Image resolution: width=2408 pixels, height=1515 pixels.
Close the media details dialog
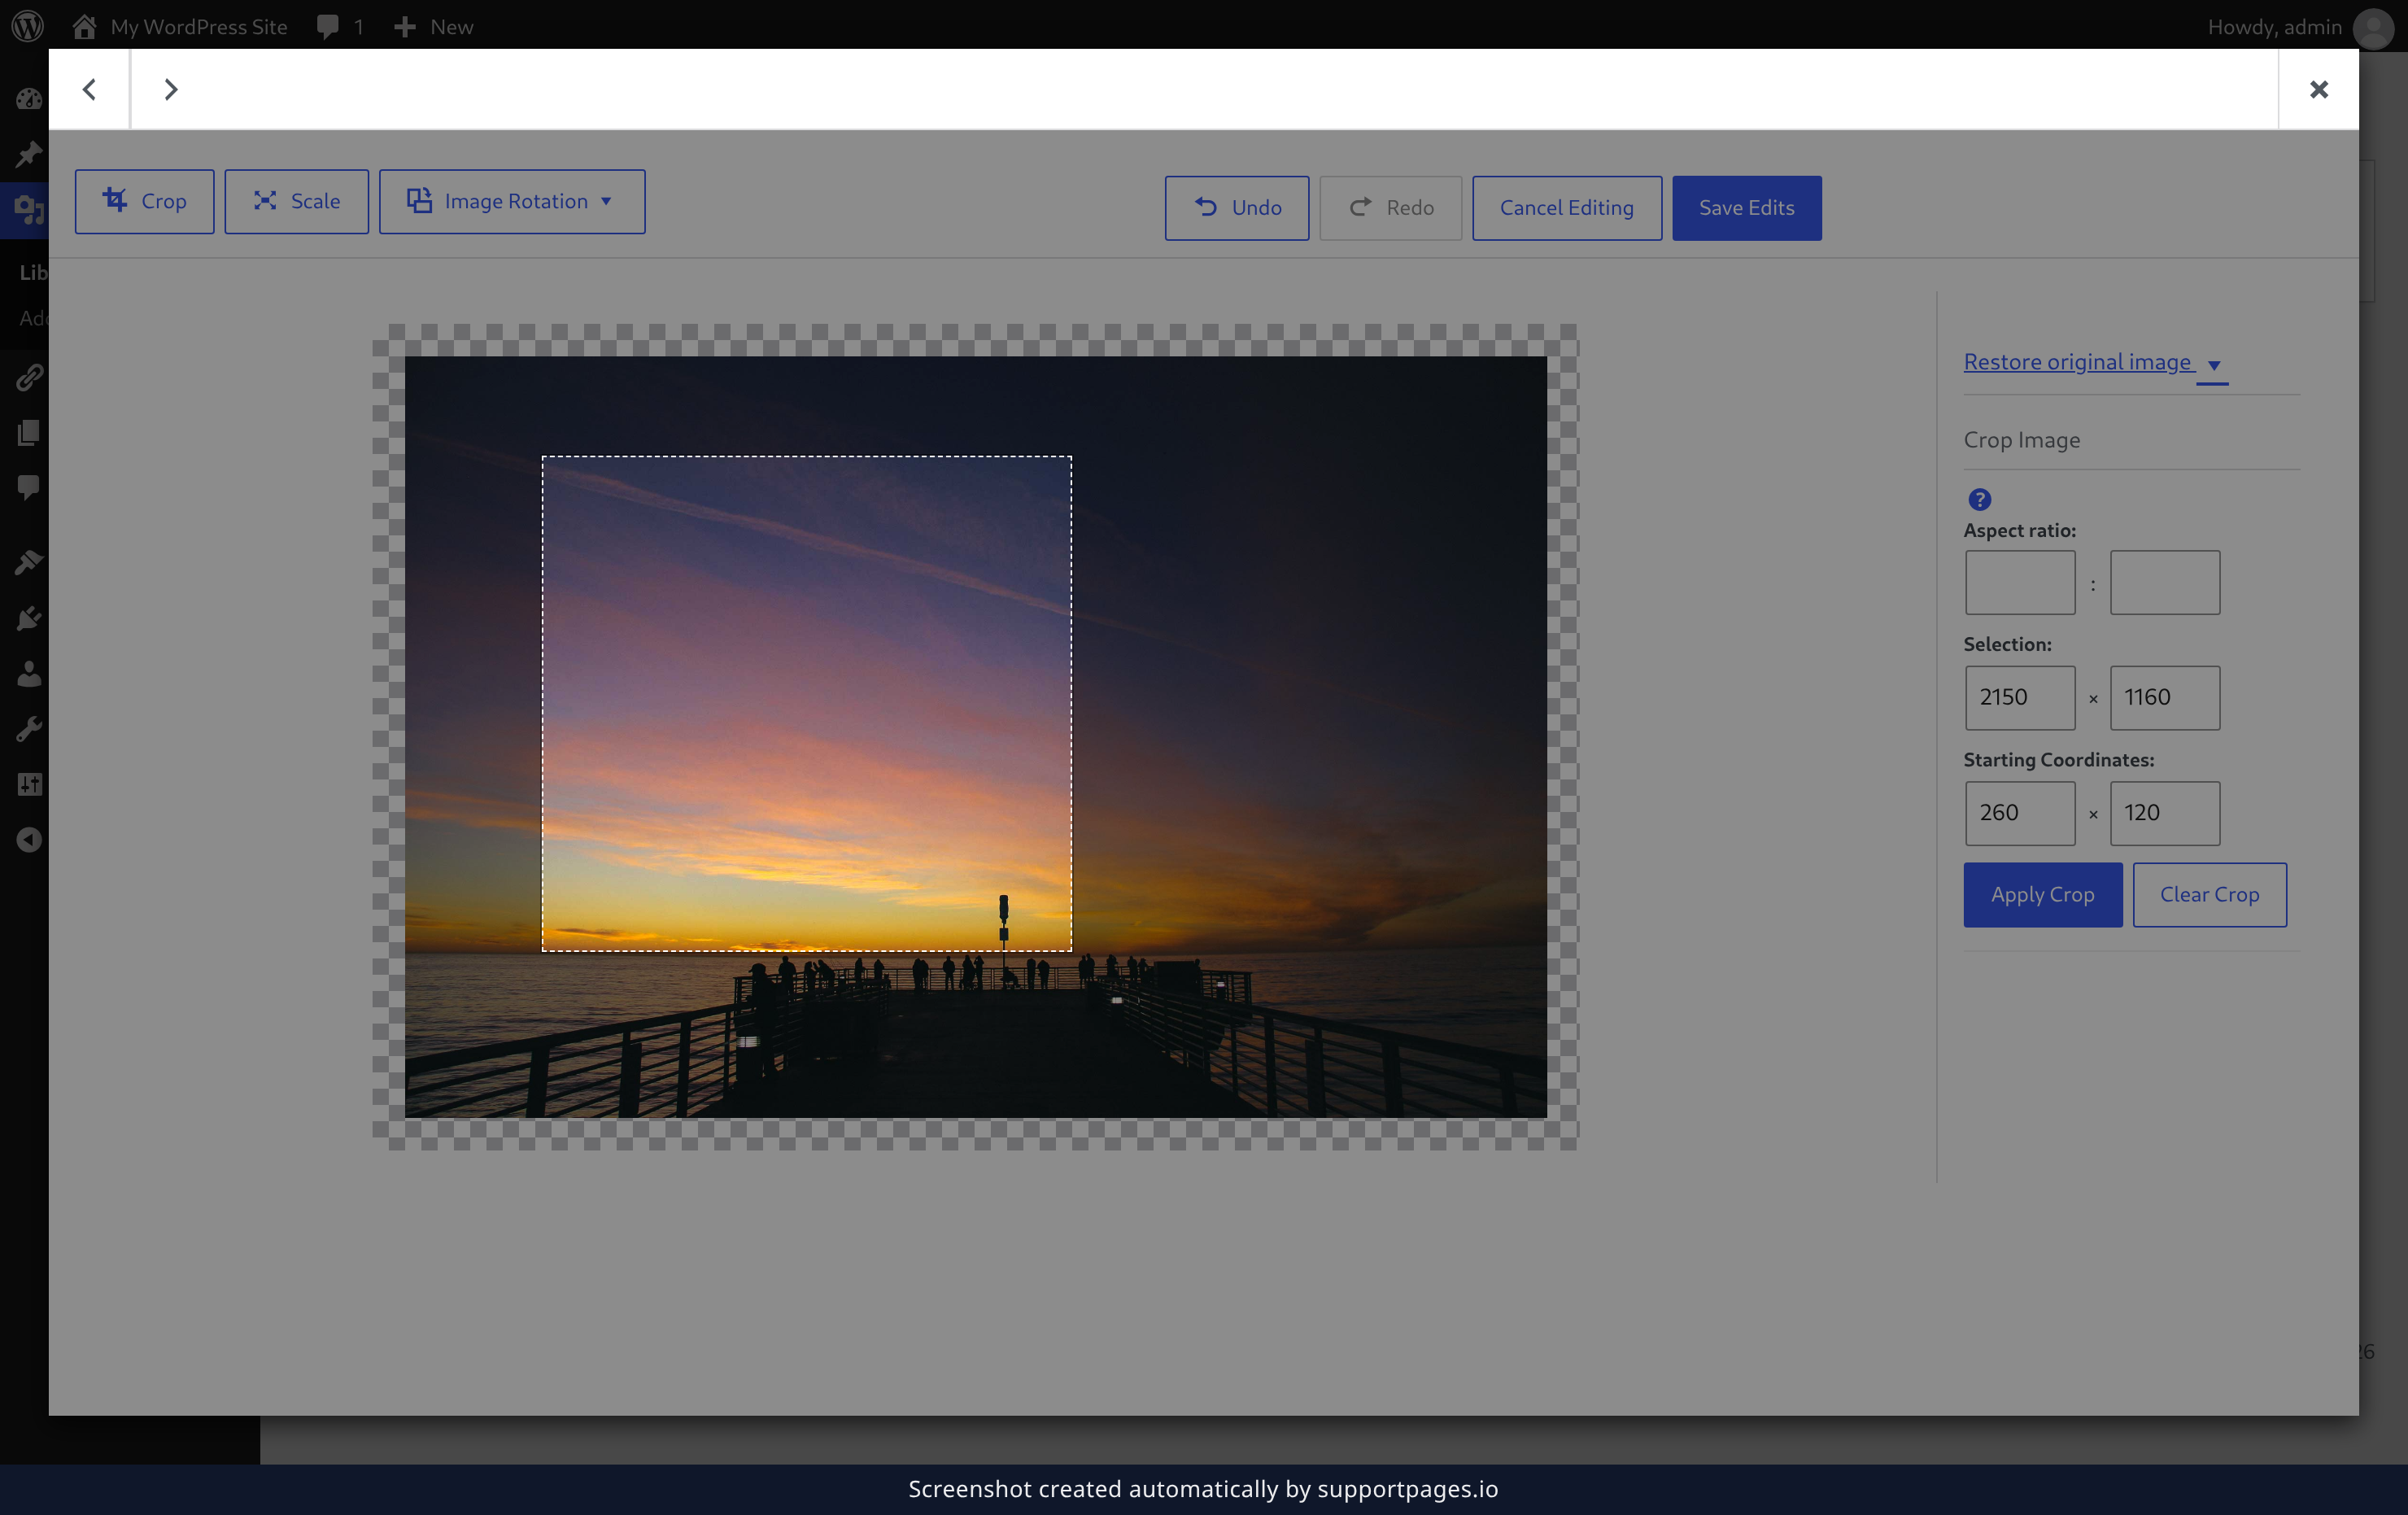click(x=2318, y=89)
